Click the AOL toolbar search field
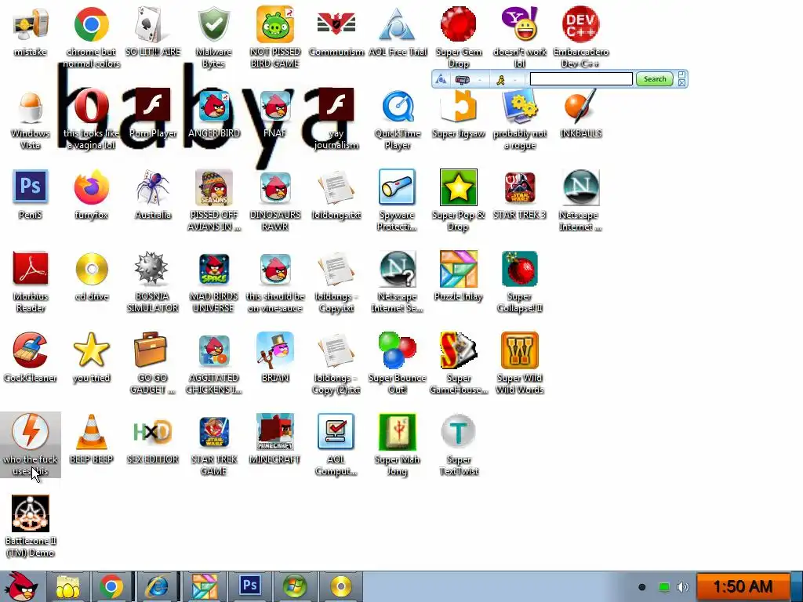This screenshot has width=803, height=602. coord(581,79)
